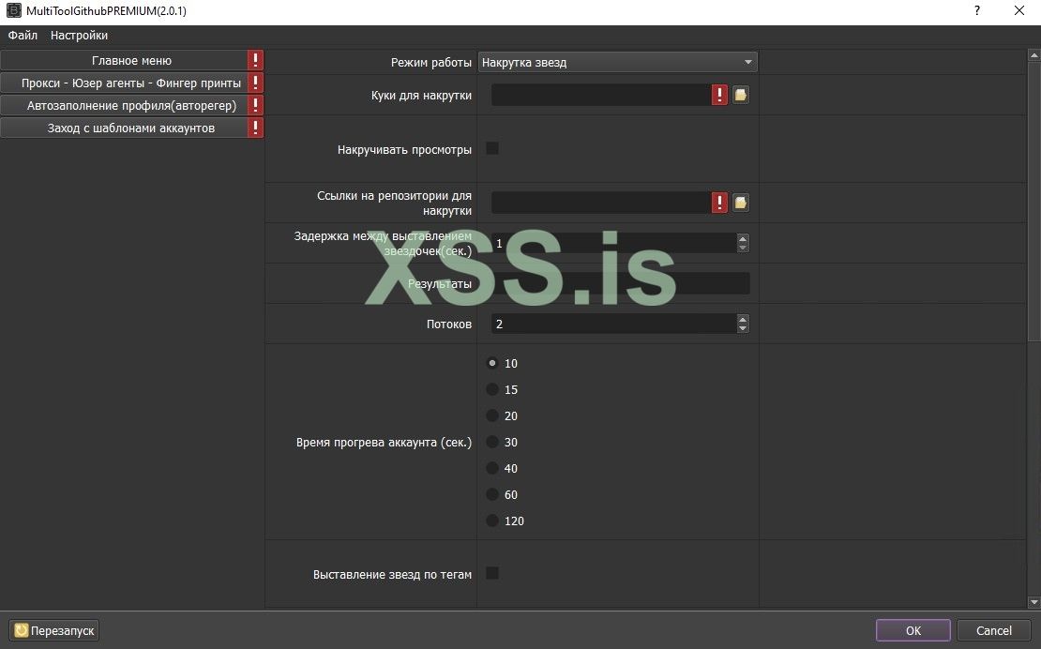This screenshot has height=649, width=1041.
Task: Click the red warning icon beside Главное меню
Action: (x=256, y=60)
